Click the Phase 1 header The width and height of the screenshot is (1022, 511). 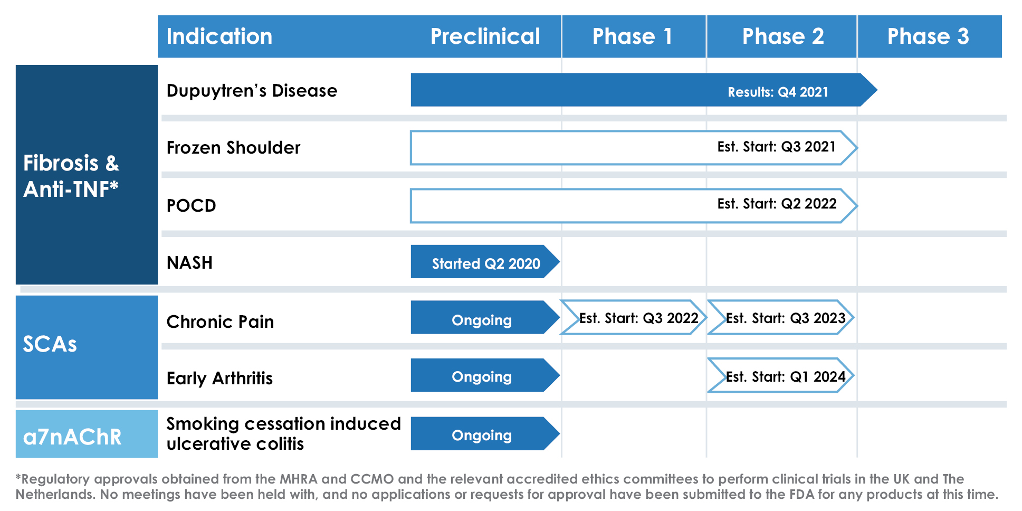click(632, 36)
